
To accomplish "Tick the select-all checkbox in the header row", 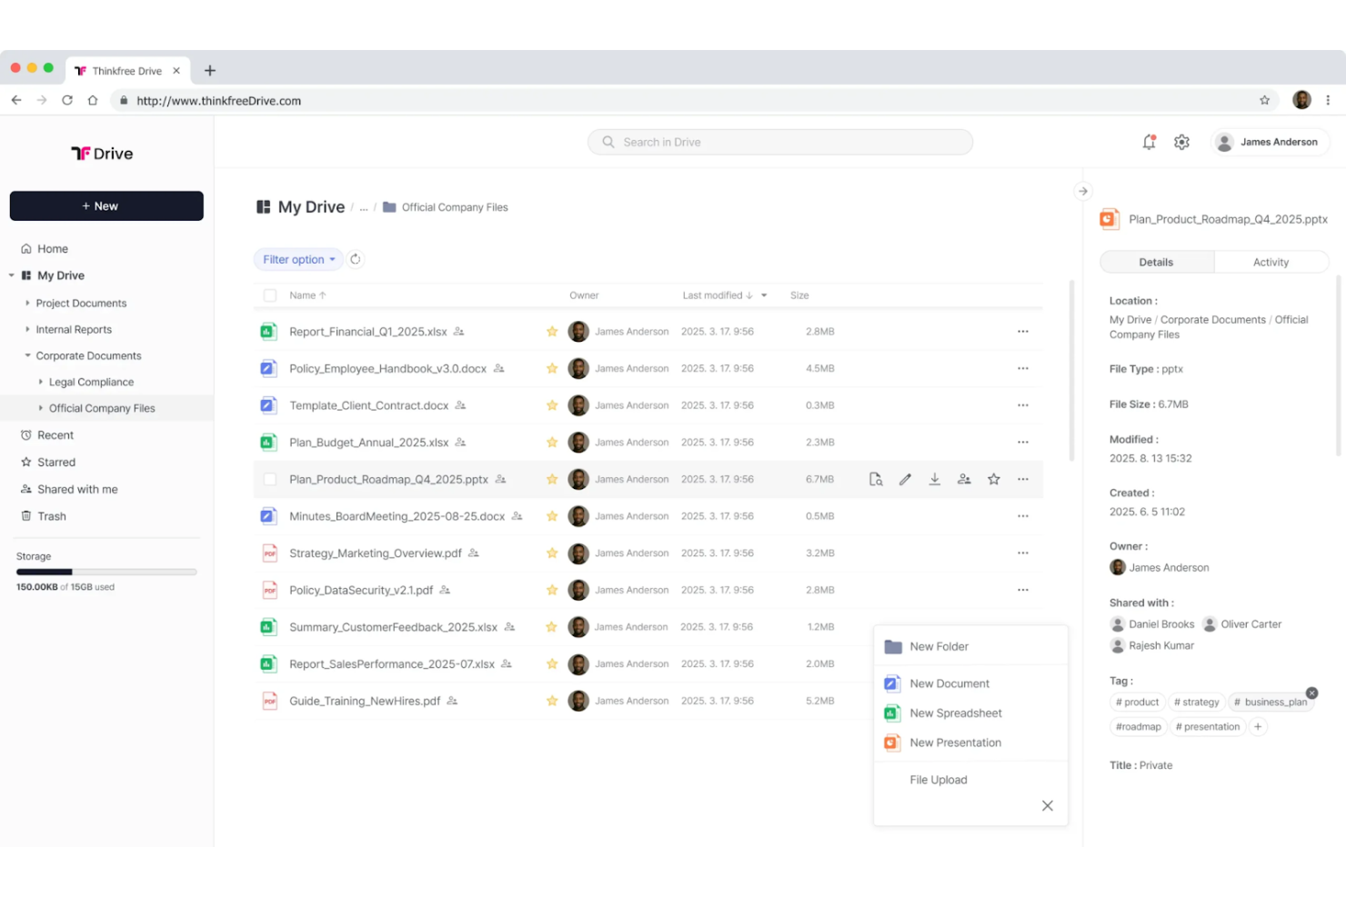I will coord(270,295).
